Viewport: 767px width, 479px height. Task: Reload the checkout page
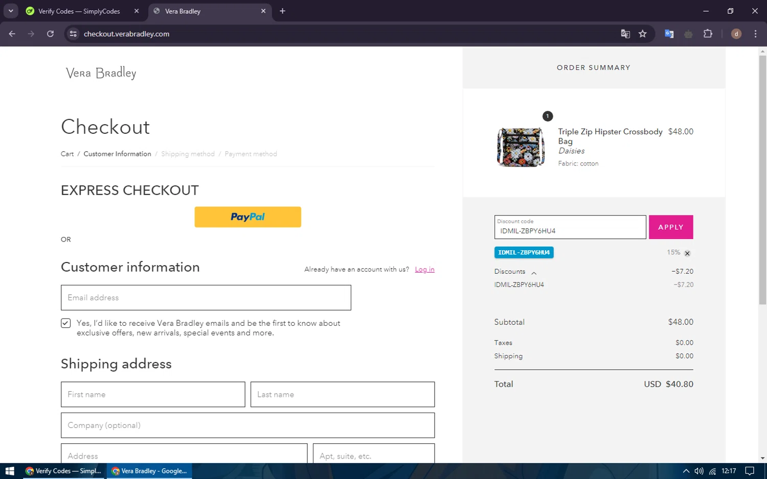click(x=50, y=34)
